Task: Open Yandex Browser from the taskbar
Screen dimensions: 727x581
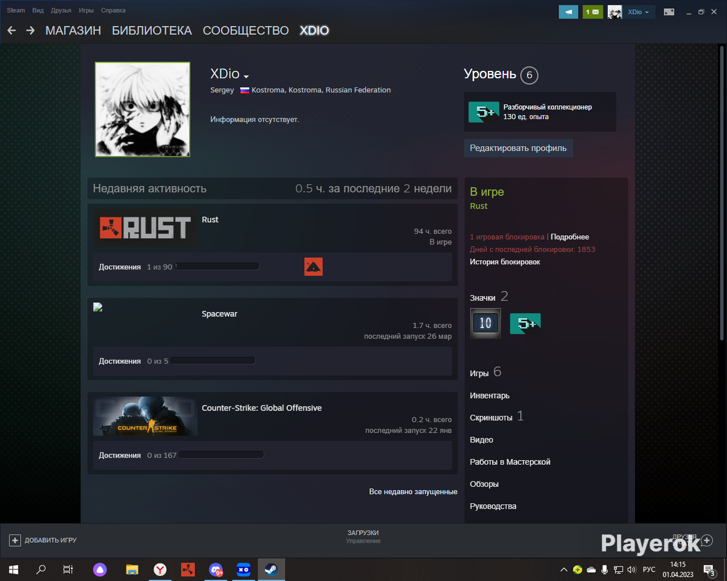Action: pyautogui.click(x=160, y=569)
